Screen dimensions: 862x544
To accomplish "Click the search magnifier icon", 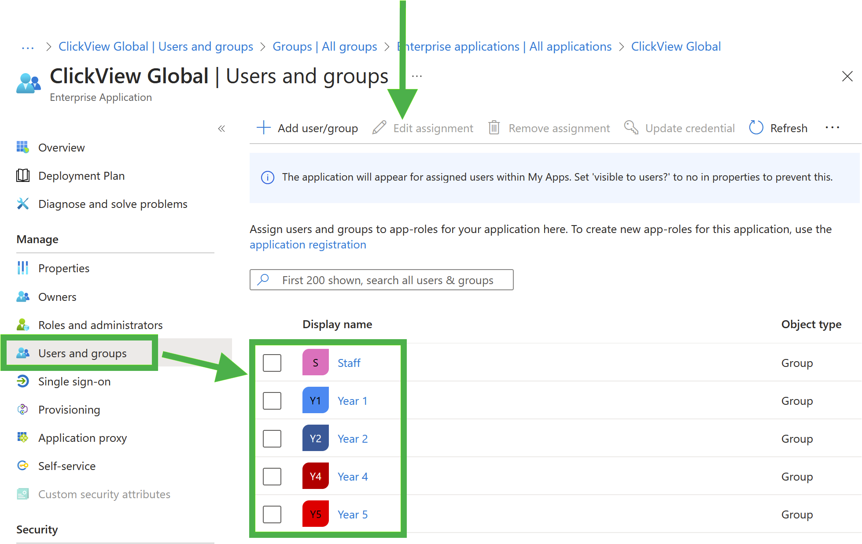I will (x=263, y=280).
